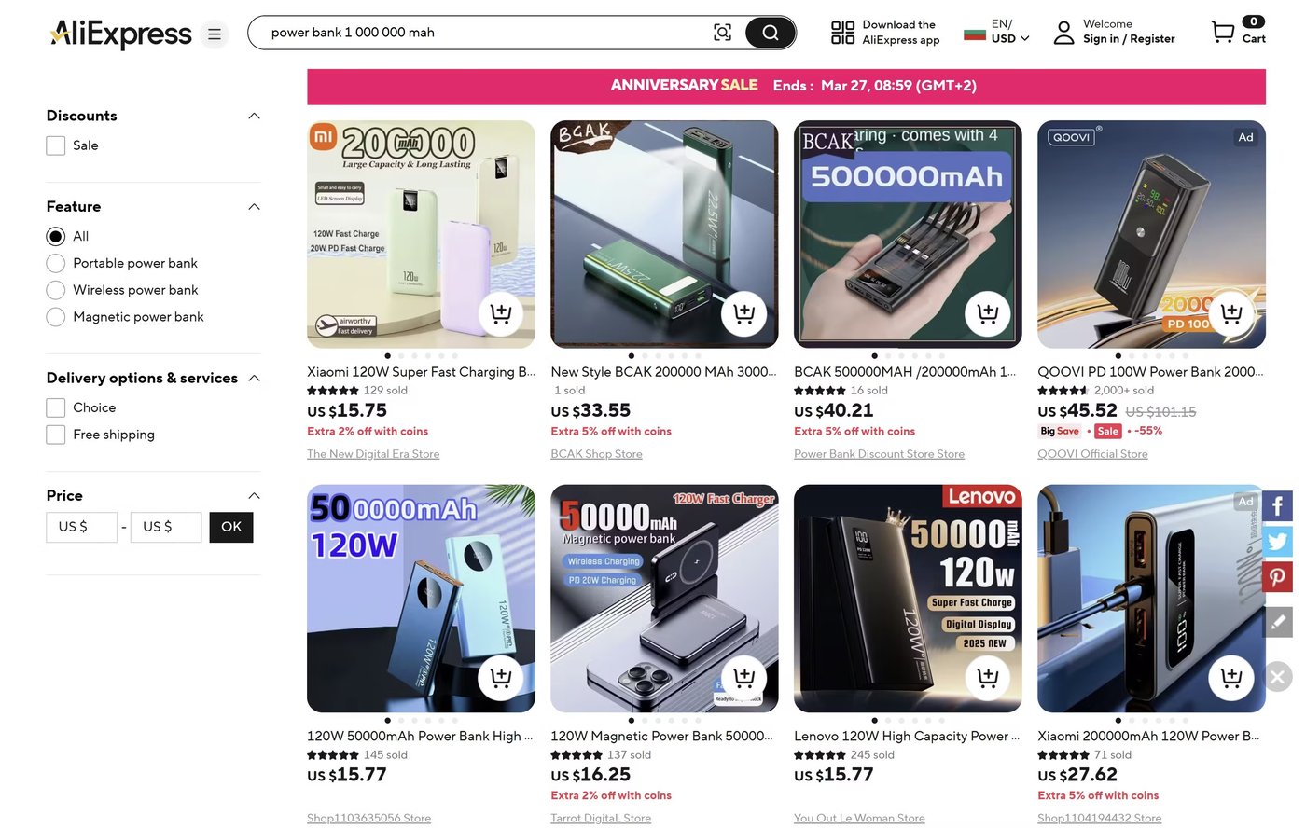1306x828 pixels.
Task: Collapse the Discounts filter section
Action: coord(254,116)
